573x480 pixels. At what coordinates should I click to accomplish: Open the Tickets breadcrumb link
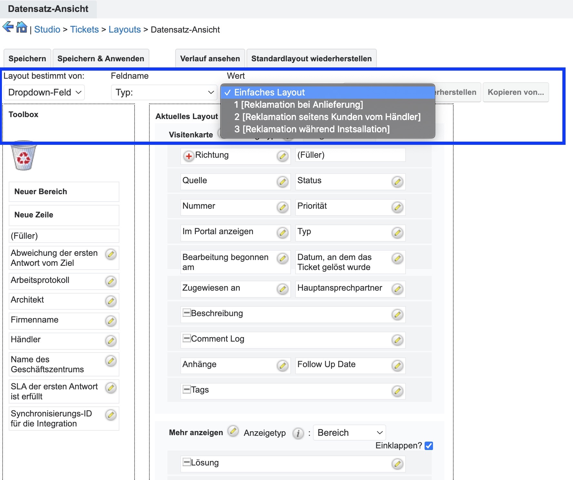[84, 29]
